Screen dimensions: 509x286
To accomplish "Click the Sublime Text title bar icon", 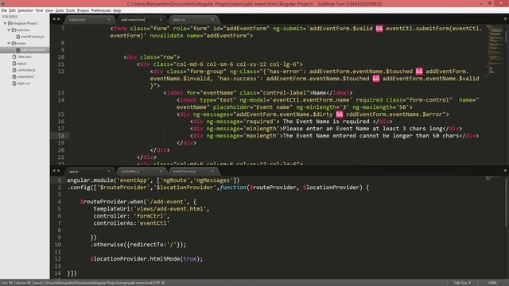I will click(3, 3).
